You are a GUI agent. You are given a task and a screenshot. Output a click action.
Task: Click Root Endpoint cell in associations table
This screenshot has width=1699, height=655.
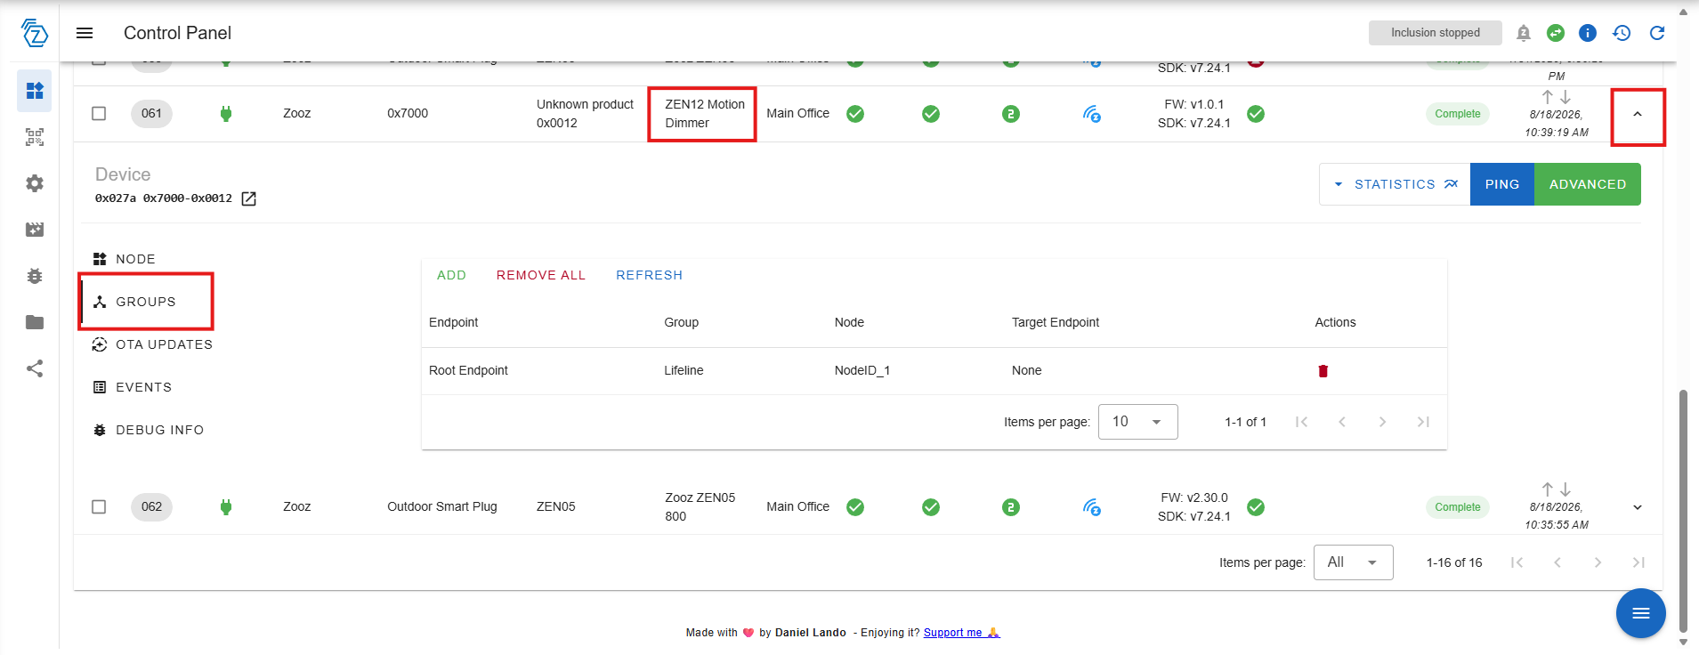pos(468,371)
